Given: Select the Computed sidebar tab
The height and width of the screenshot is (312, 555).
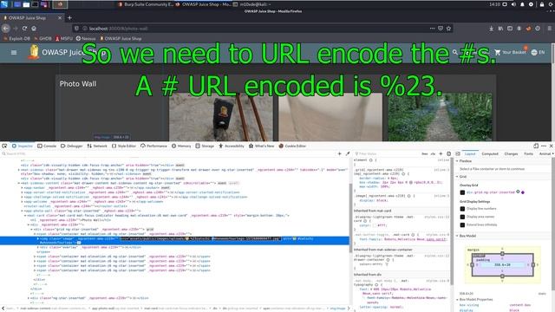Looking at the screenshot, I should click(x=490, y=154).
